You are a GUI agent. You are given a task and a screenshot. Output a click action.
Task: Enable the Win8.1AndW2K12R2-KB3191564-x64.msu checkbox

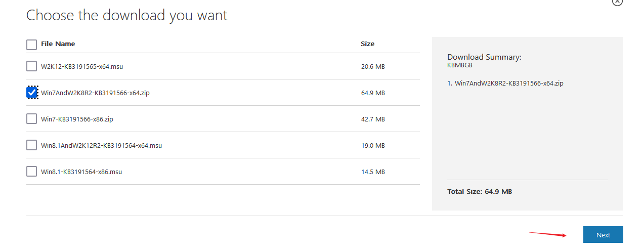tap(31, 145)
